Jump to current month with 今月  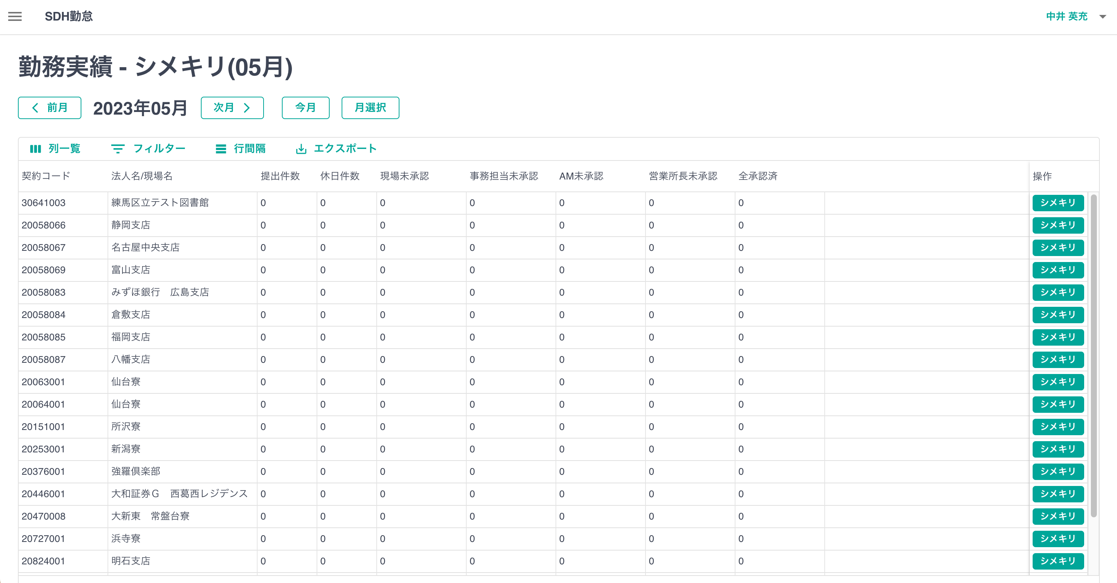point(305,107)
